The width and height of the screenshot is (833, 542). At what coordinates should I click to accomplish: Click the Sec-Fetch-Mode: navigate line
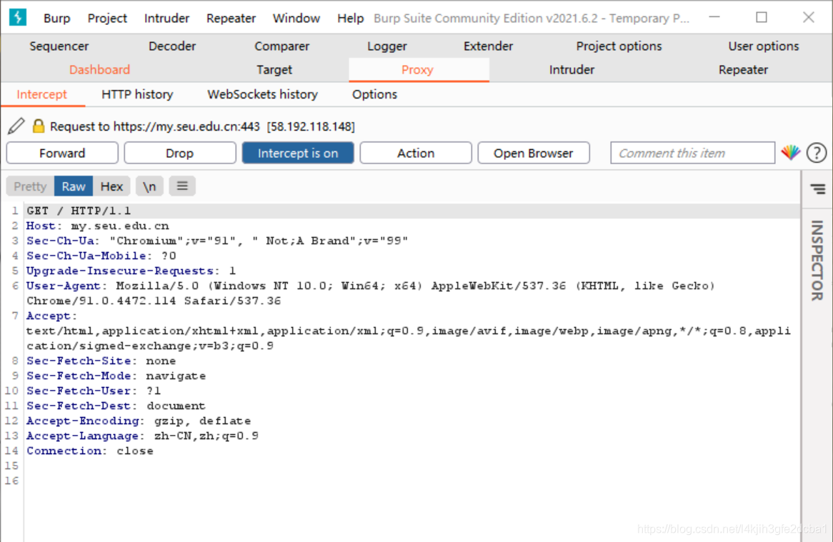tap(116, 376)
